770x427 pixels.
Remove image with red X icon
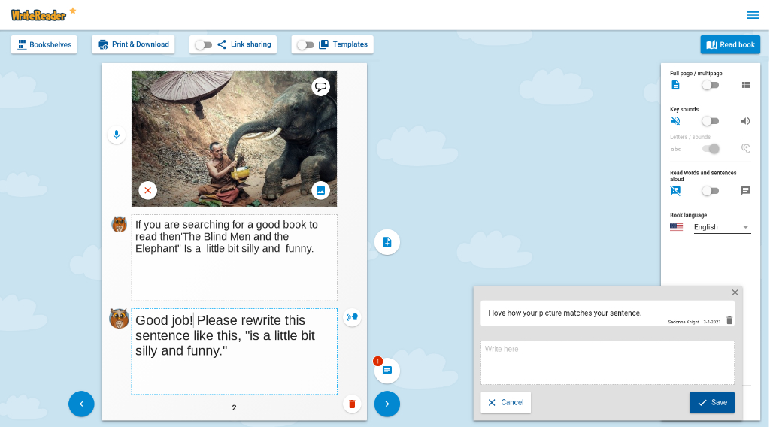148,190
